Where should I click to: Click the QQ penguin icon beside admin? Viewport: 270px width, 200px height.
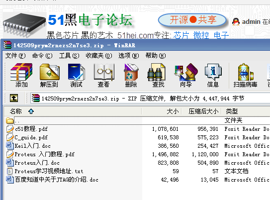coord(236,22)
